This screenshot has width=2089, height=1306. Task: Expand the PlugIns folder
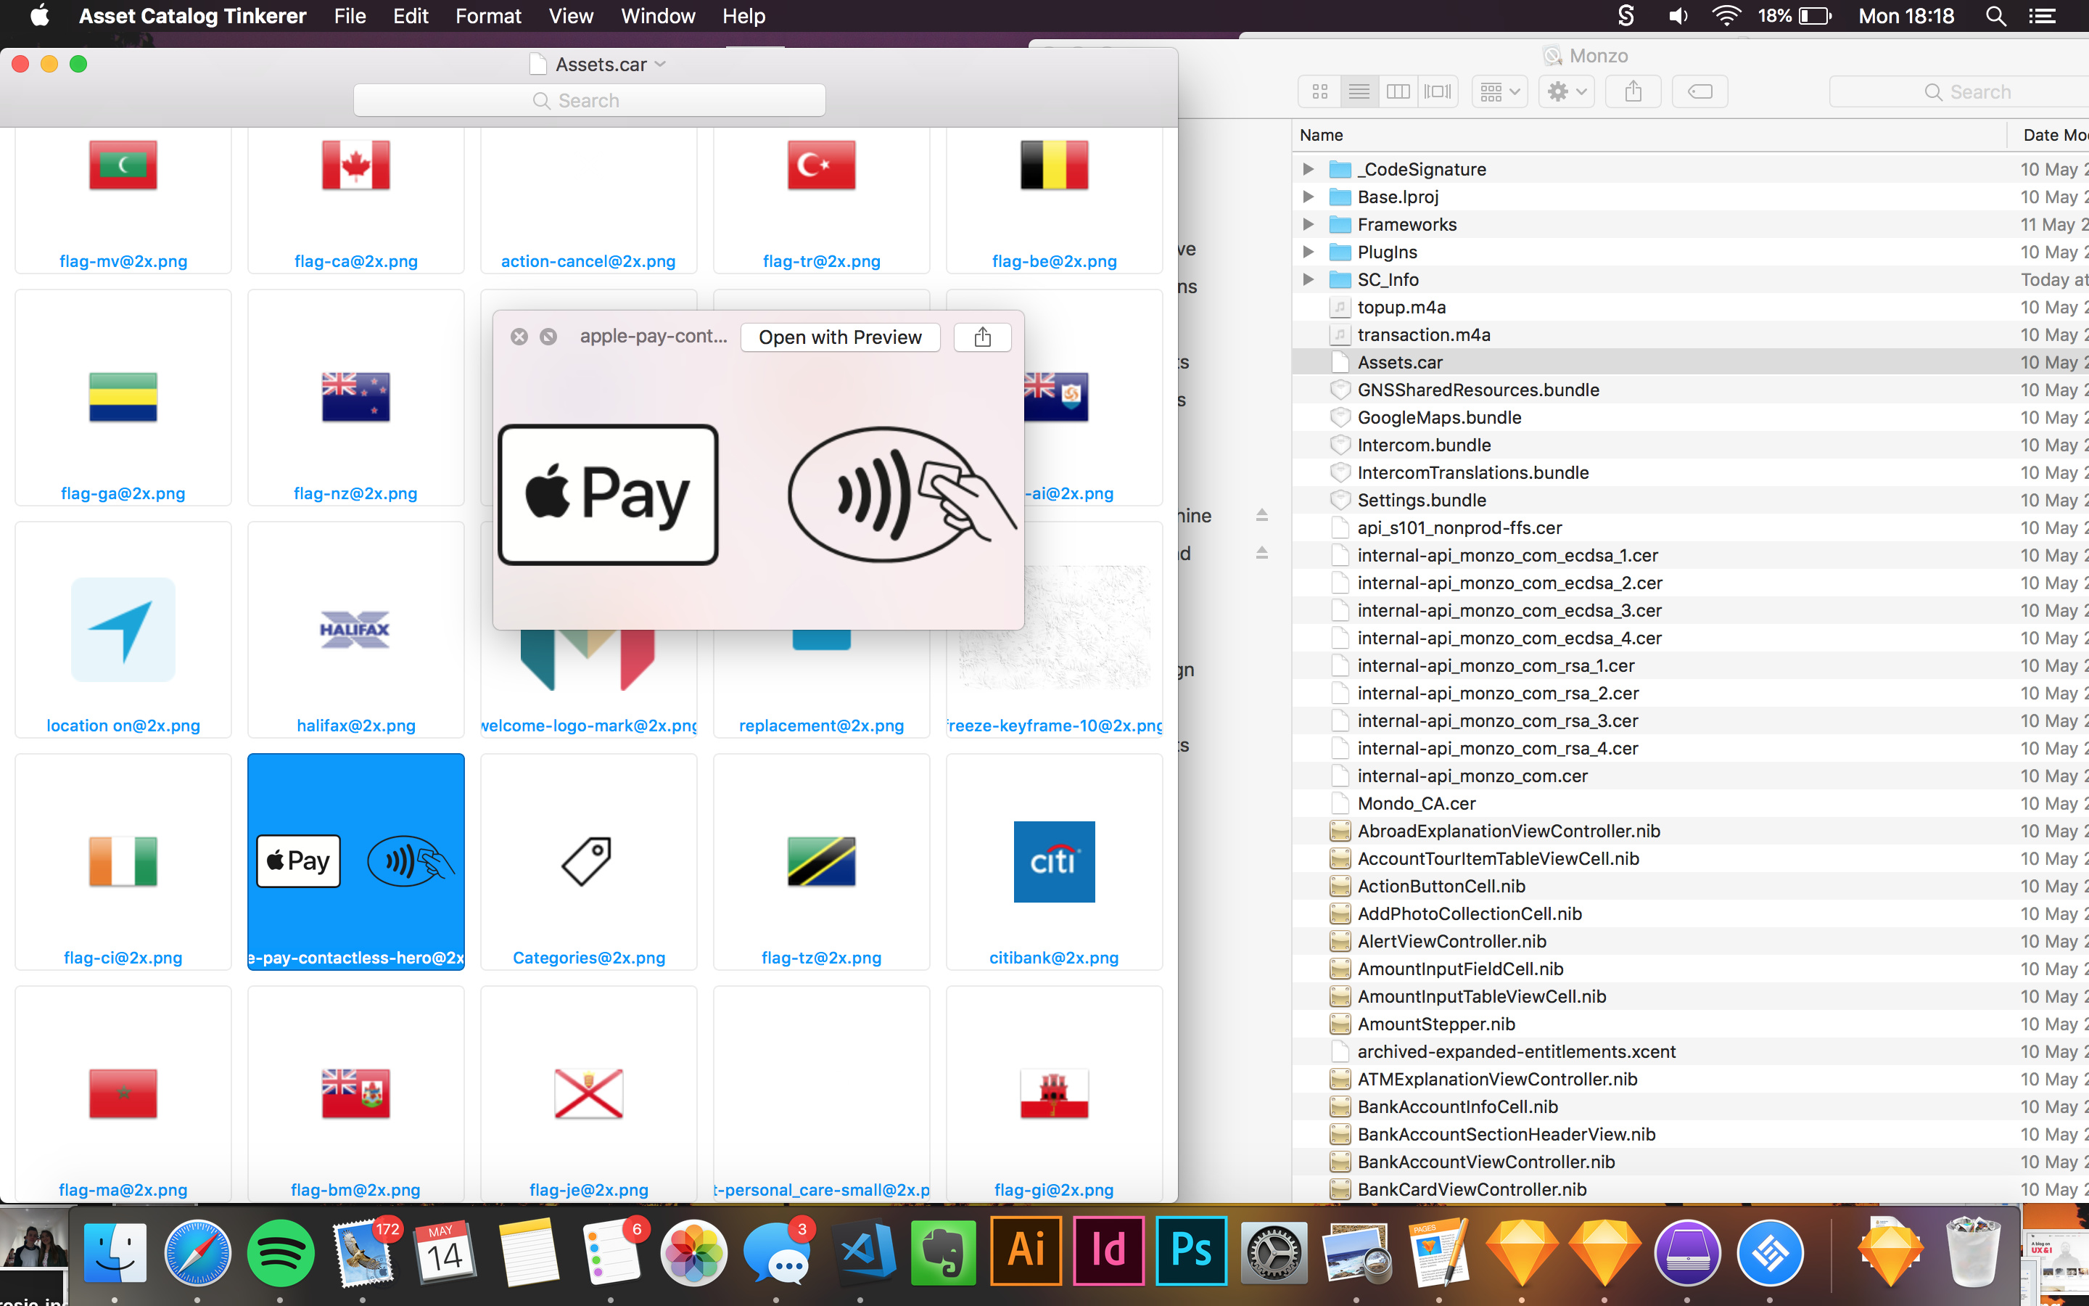(x=1309, y=252)
